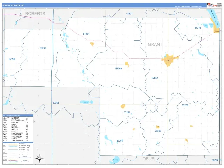Viewport: 224px width, 168px height.
Task: Select the SUMMIT row in locator table
Action: click(18, 139)
